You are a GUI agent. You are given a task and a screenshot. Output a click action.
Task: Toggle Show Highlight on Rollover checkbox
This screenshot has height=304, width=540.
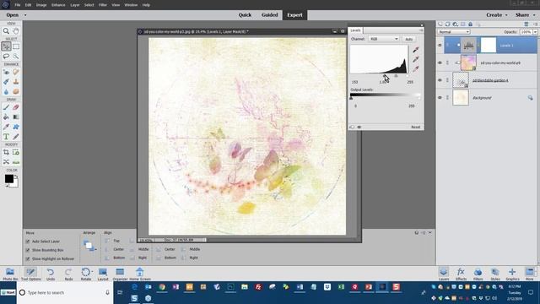coord(28,258)
